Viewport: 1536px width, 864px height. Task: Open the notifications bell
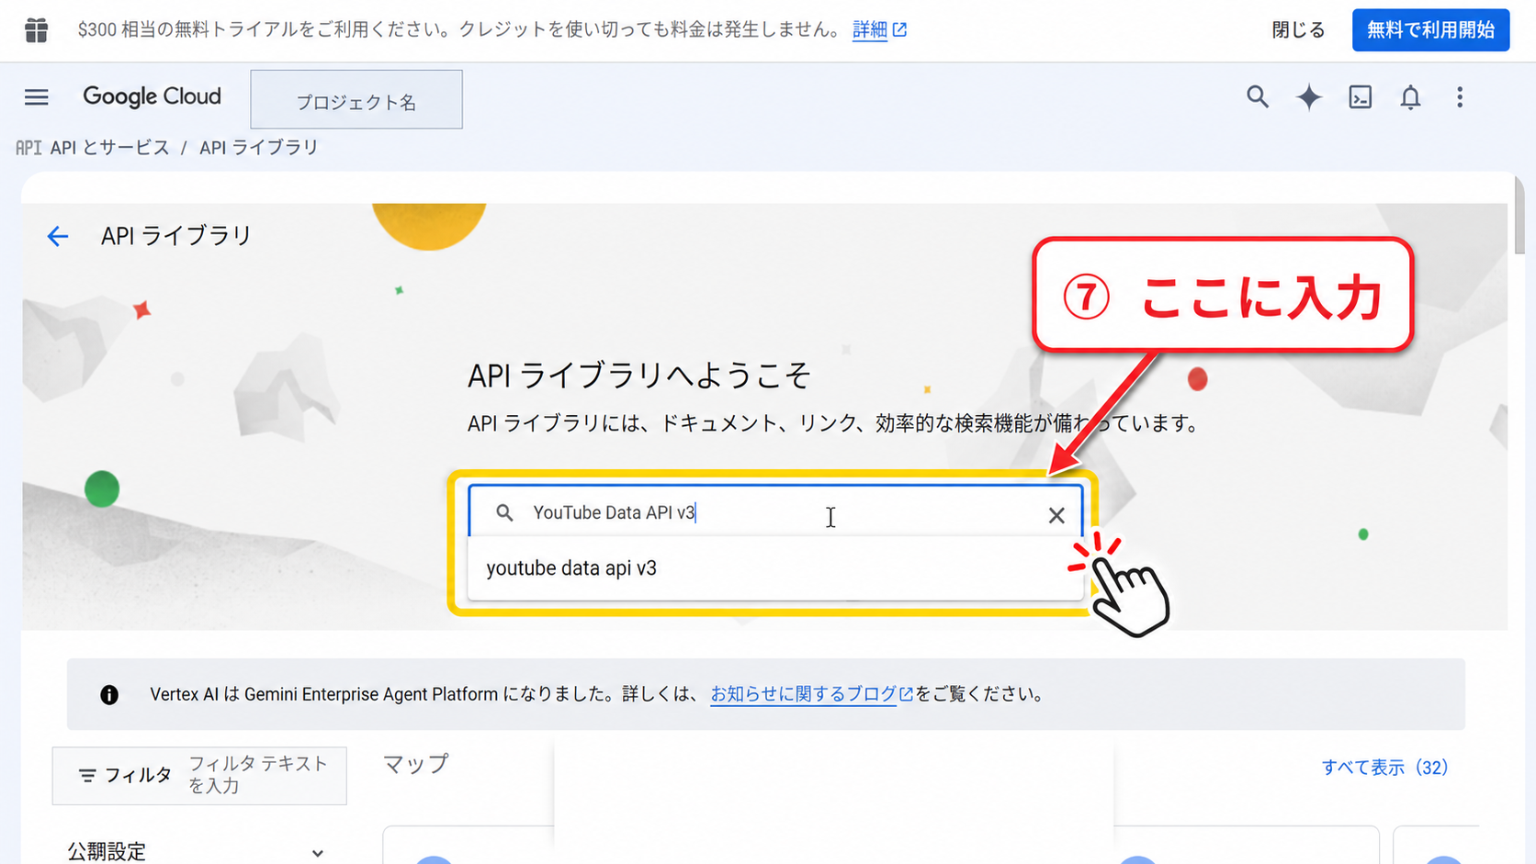coord(1410,96)
